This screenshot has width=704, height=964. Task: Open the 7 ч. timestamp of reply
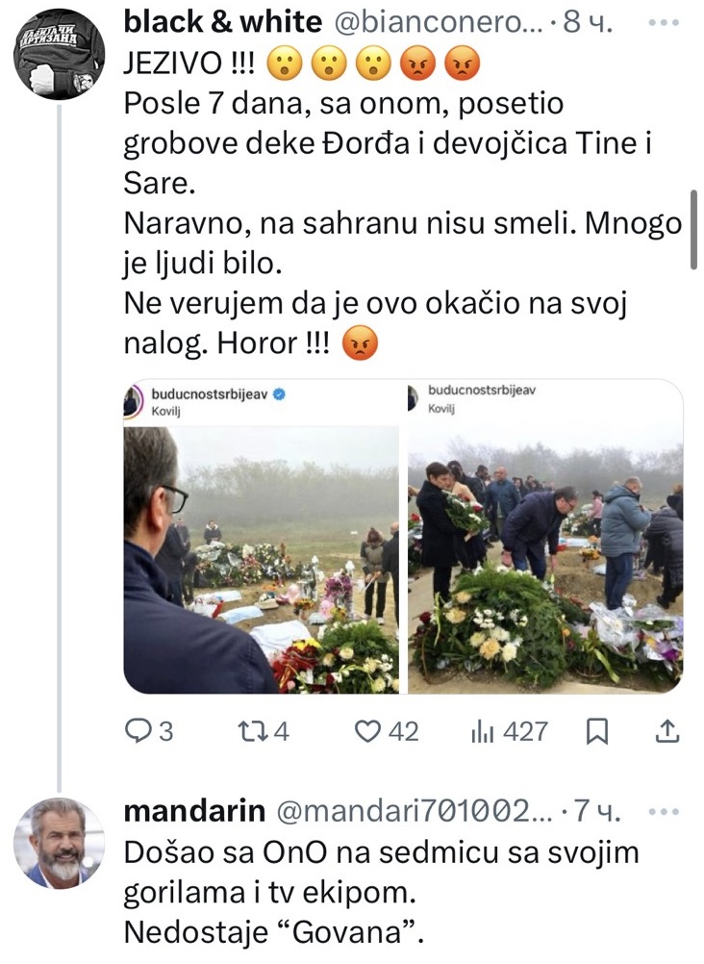(597, 812)
